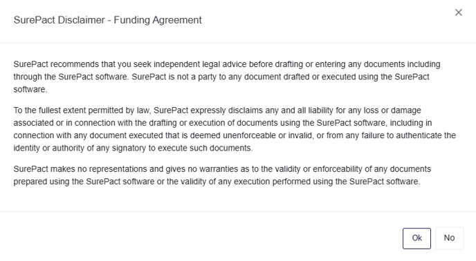Confirm the disclaimer with the Ok button

416,238
